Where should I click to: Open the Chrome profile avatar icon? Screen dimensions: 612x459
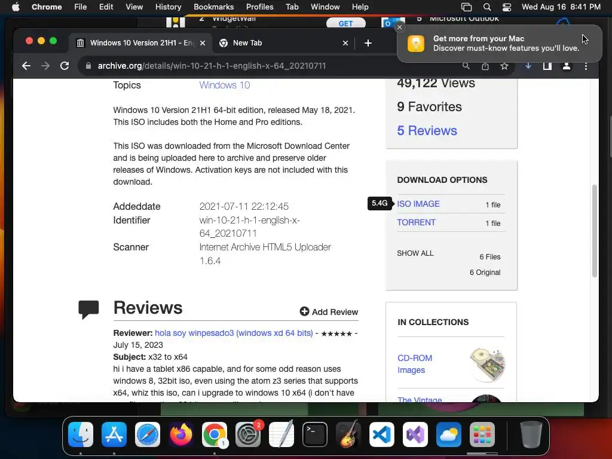coord(567,66)
